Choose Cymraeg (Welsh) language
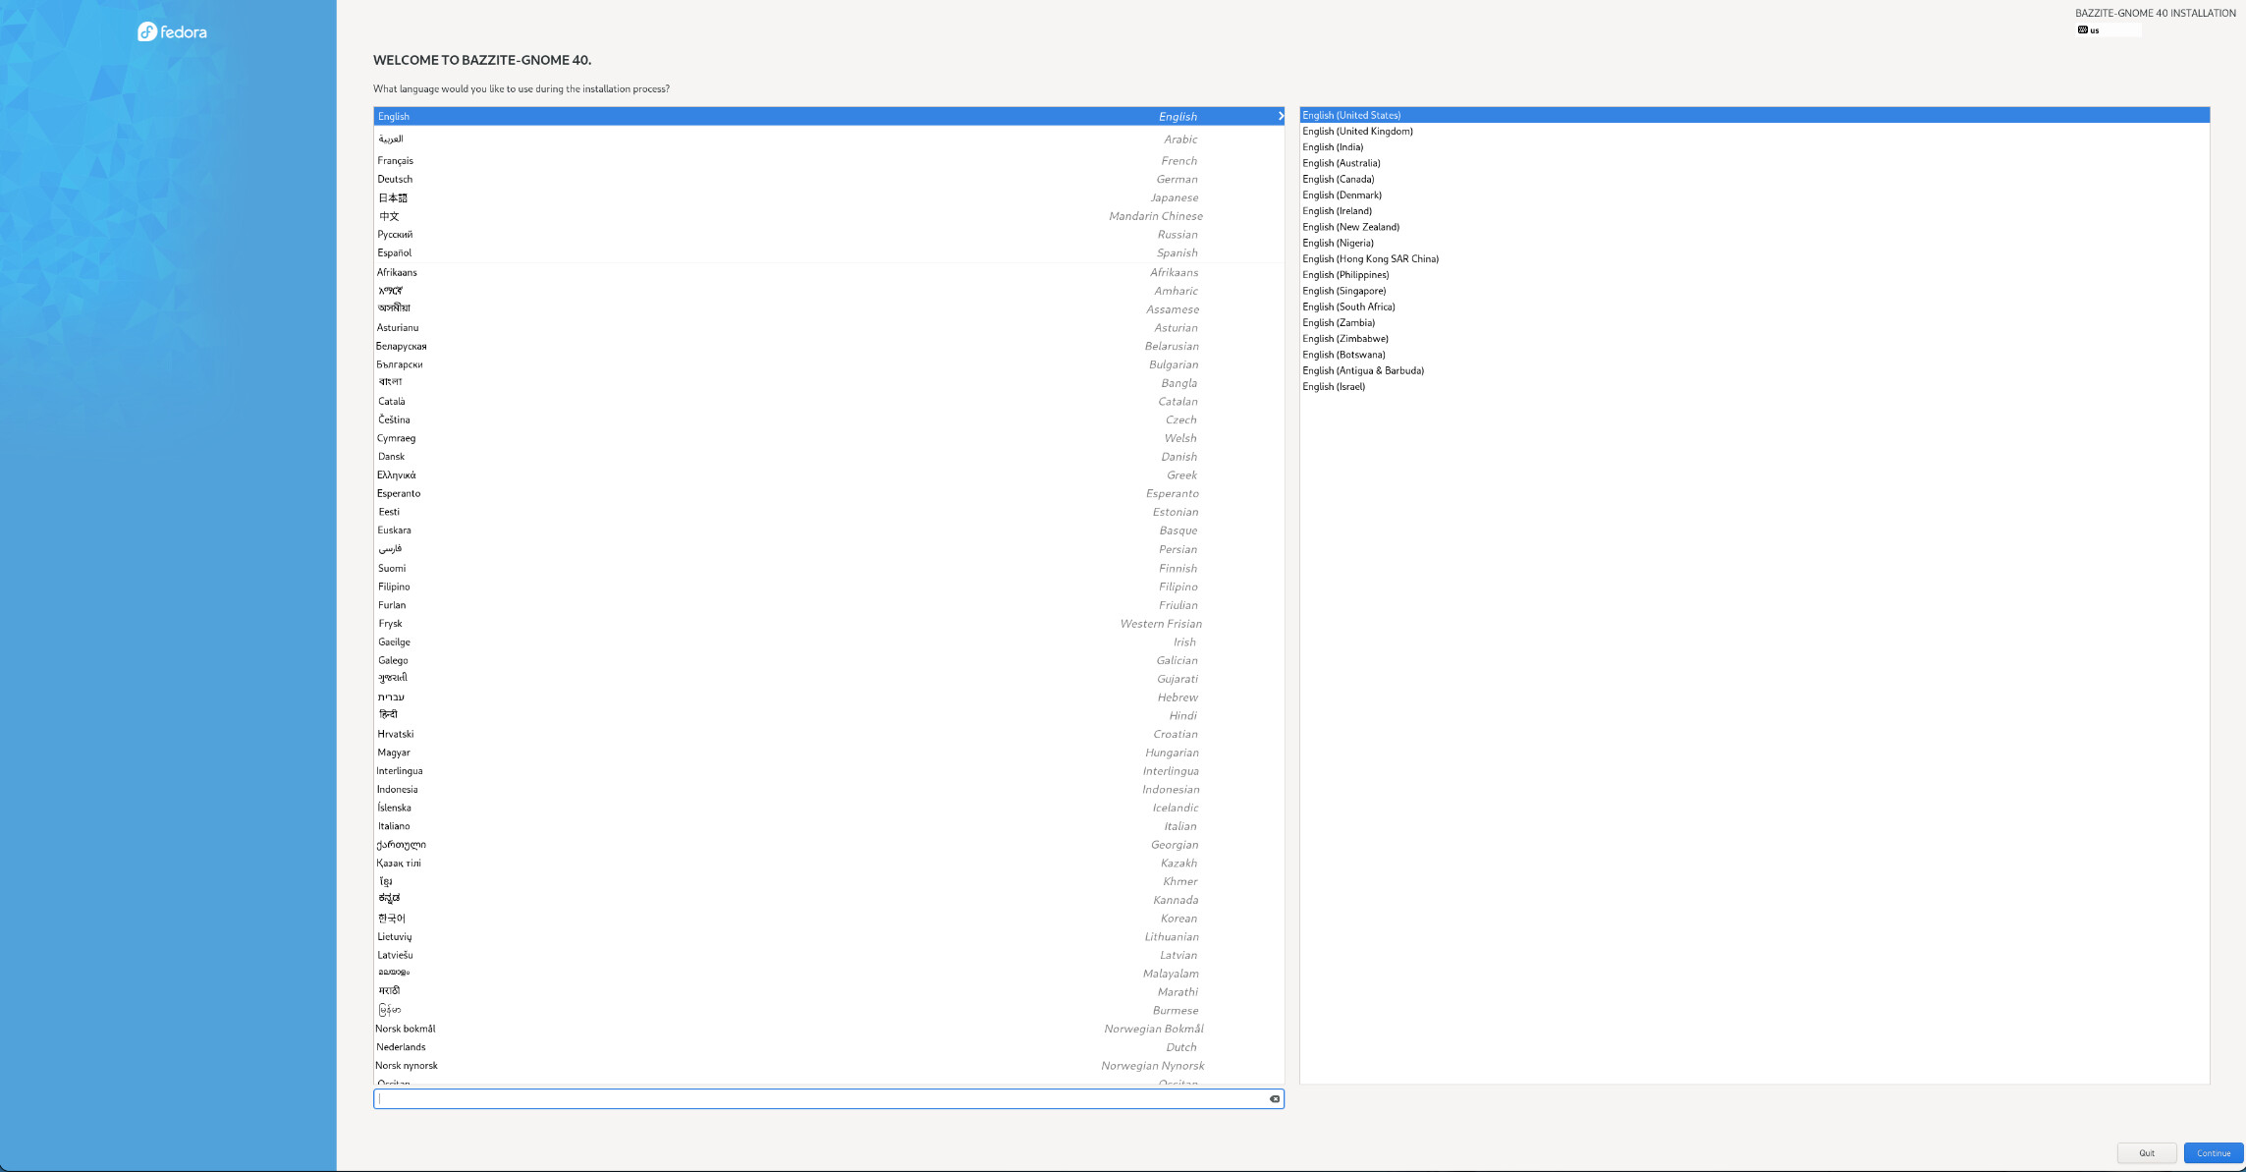 (x=828, y=438)
